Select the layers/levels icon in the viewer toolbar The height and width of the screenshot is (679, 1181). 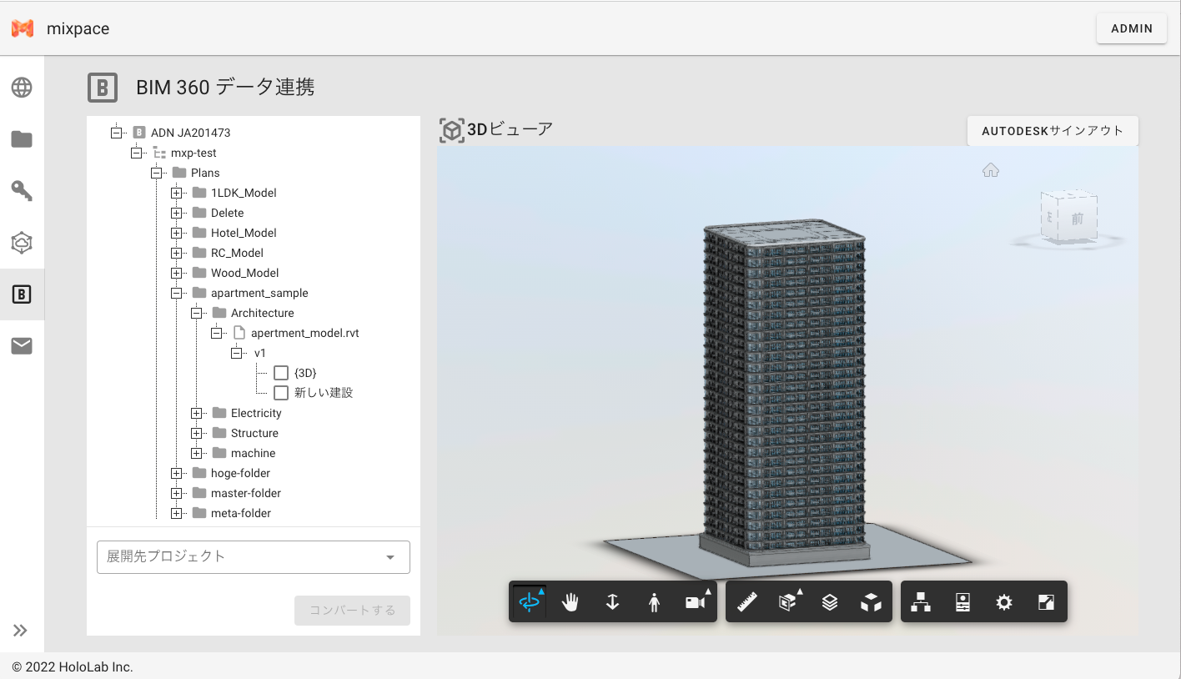point(831,601)
